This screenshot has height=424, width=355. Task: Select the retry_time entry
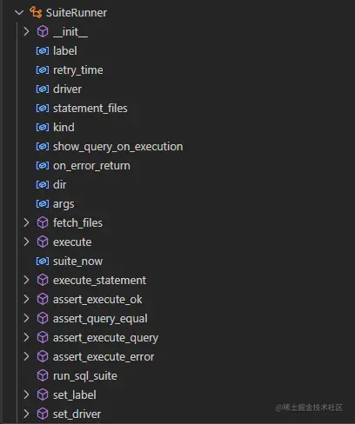click(78, 70)
